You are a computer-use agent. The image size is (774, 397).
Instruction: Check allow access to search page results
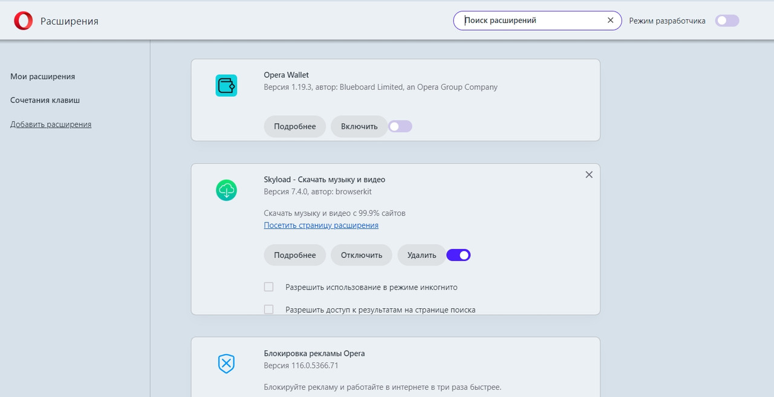click(x=269, y=309)
